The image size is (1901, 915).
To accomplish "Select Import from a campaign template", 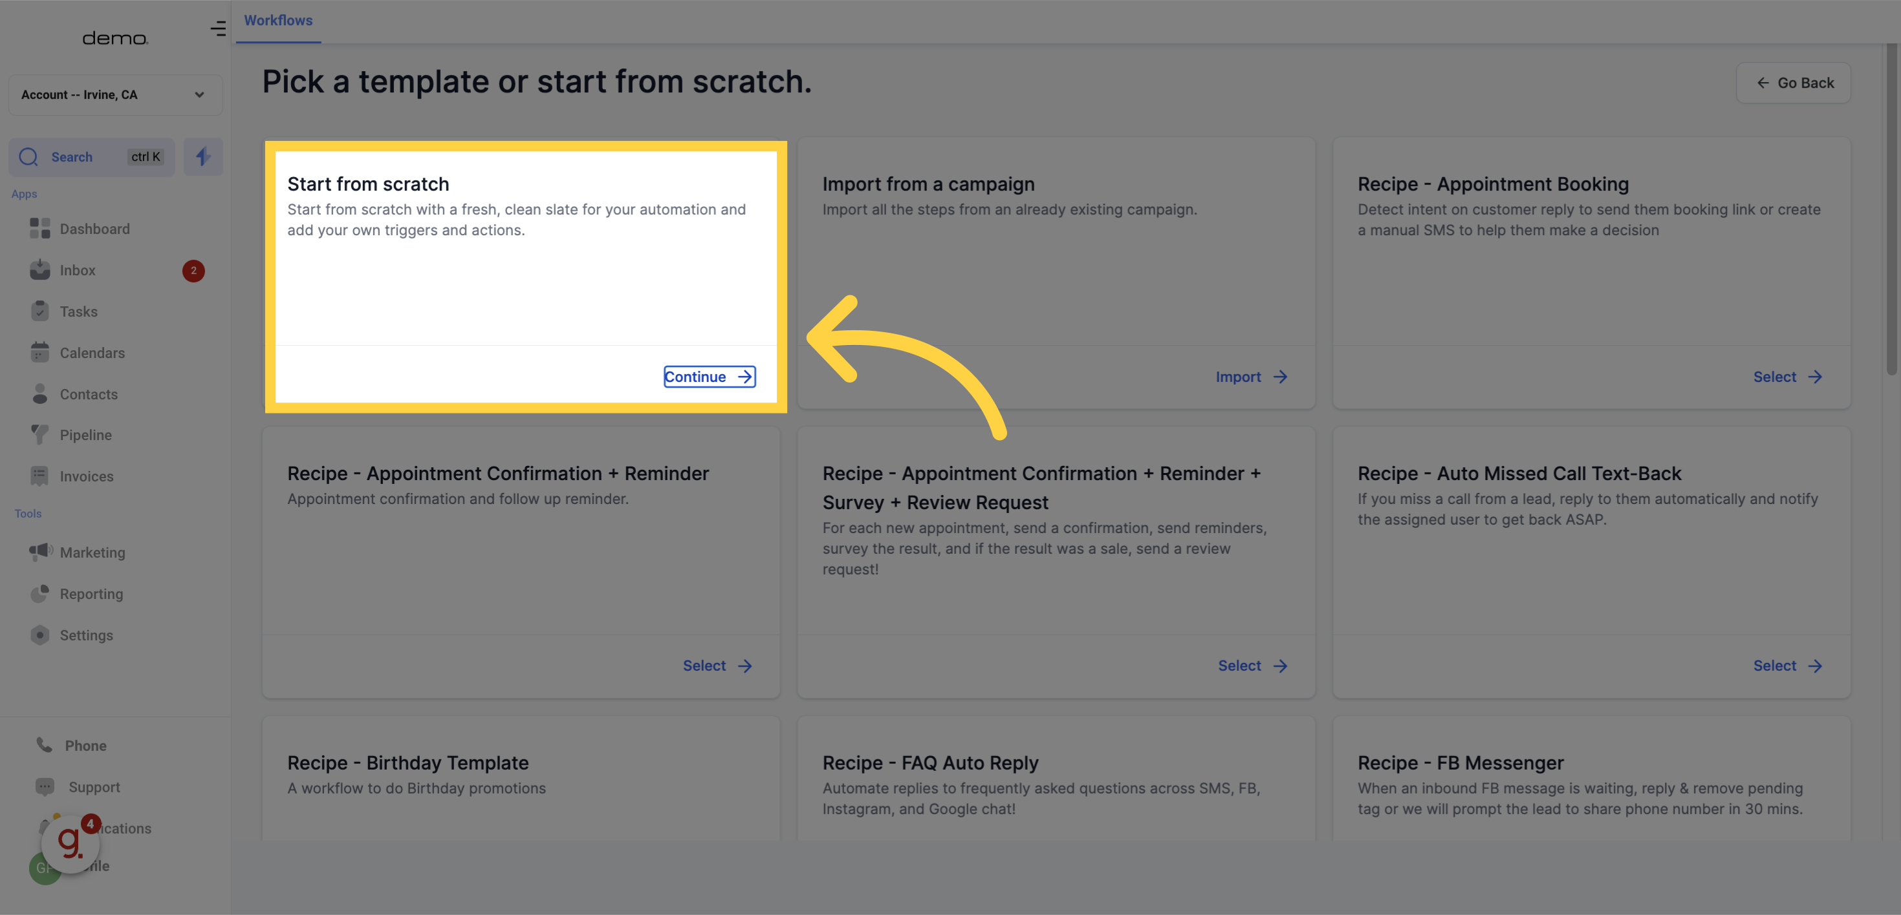I will coord(1252,375).
